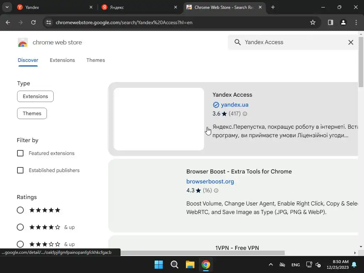
Task: Open Windows taskbar search
Action: (x=174, y=264)
